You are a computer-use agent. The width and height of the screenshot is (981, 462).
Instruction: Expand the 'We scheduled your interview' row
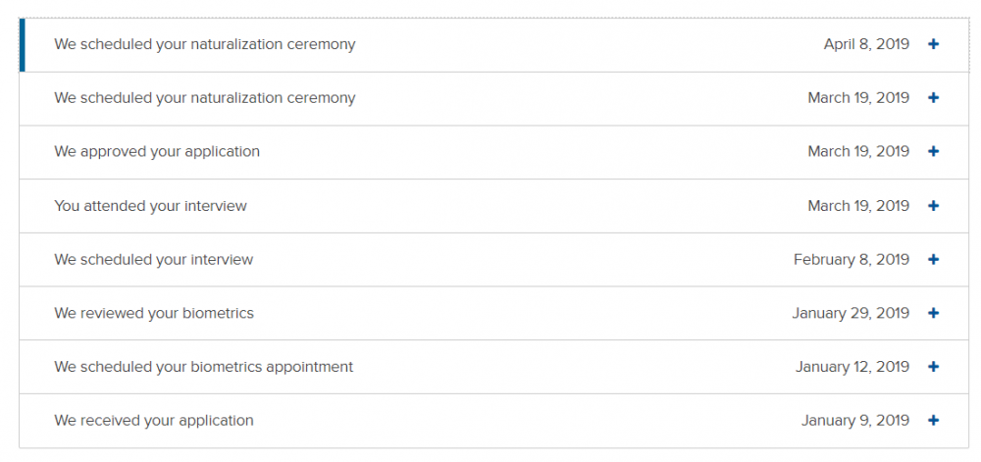[x=494, y=259]
